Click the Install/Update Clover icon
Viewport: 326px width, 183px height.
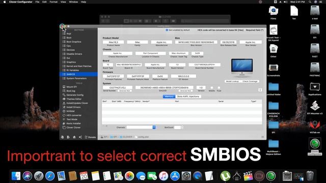click(64, 103)
